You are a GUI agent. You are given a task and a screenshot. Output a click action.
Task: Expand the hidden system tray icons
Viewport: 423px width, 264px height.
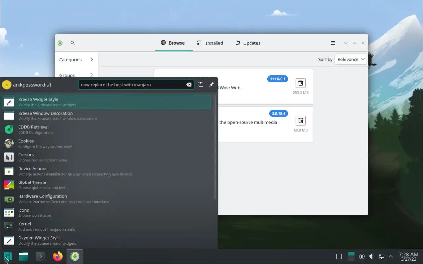(391, 256)
